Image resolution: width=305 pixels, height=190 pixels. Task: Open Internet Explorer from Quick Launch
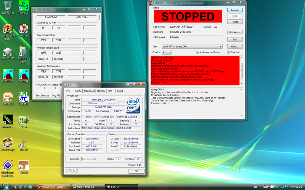click(25, 187)
